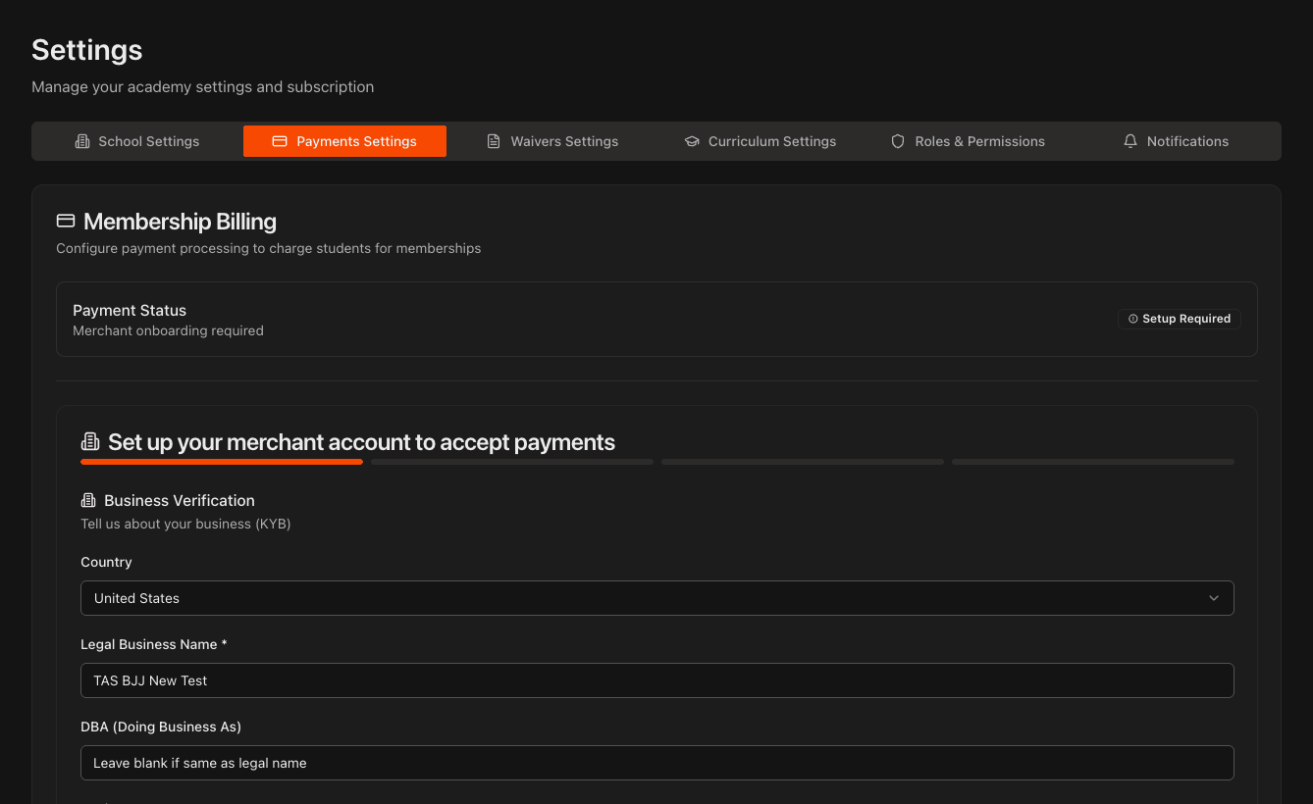Click 'Tell us about your business (KYB)' text
The height and width of the screenshot is (804, 1313).
point(185,524)
